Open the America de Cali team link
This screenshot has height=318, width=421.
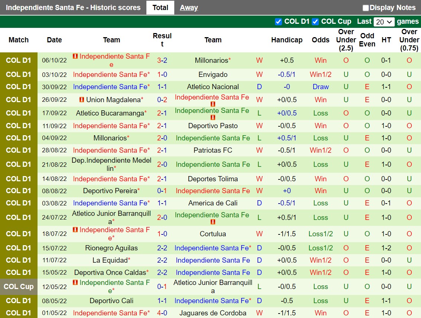tap(213, 203)
